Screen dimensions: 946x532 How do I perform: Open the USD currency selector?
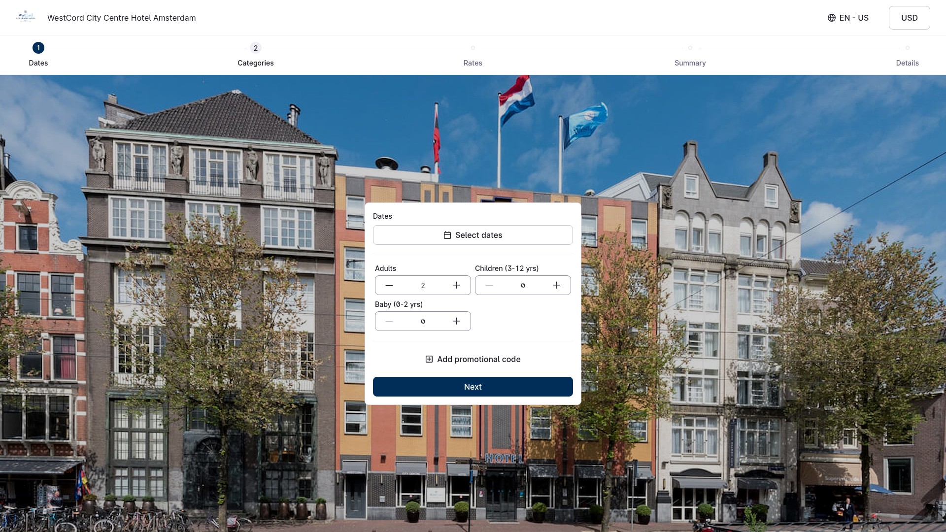tap(909, 18)
